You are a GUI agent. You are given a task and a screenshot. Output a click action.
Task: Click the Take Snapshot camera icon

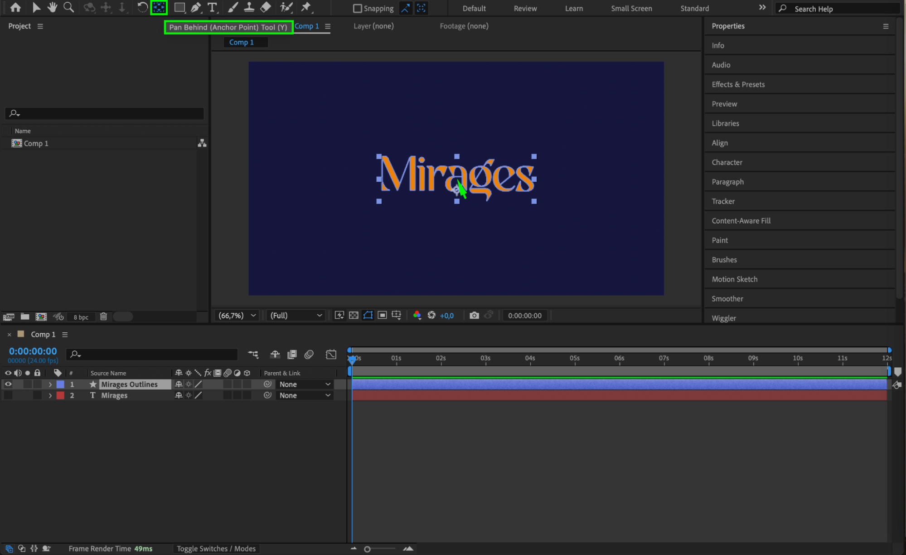click(474, 316)
